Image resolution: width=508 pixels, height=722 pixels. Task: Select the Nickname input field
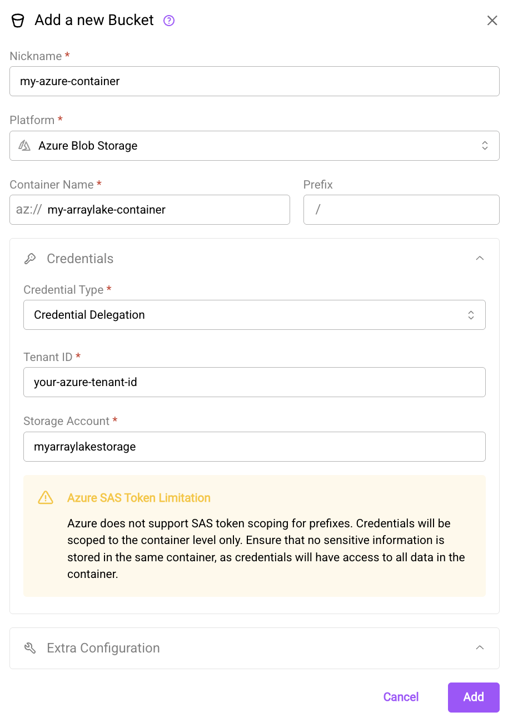(x=254, y=81)
